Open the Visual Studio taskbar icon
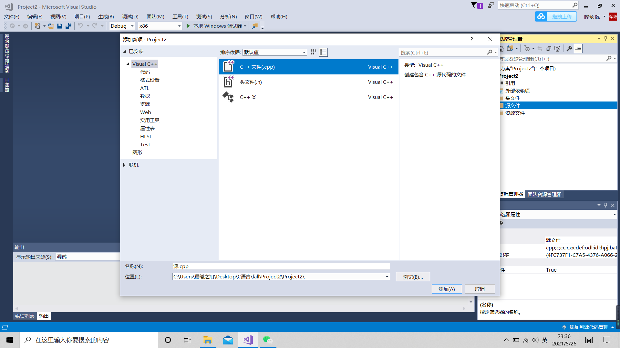Screen dimensions: 620x348 (x=248, y=340)
